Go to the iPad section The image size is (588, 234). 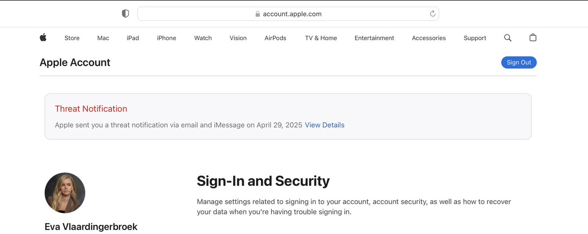pyautogui.click(x=133, y=38)
